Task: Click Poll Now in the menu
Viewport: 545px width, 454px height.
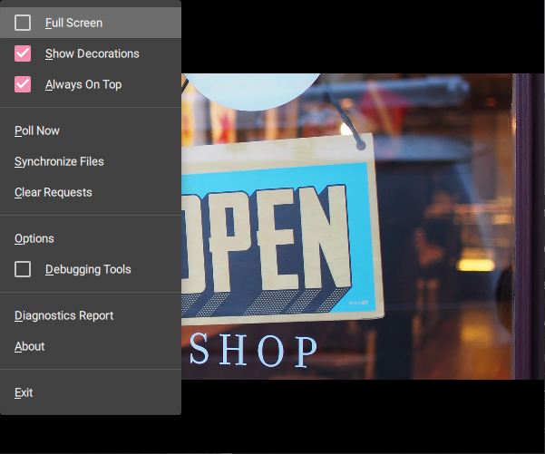Action: pos(37,130)
